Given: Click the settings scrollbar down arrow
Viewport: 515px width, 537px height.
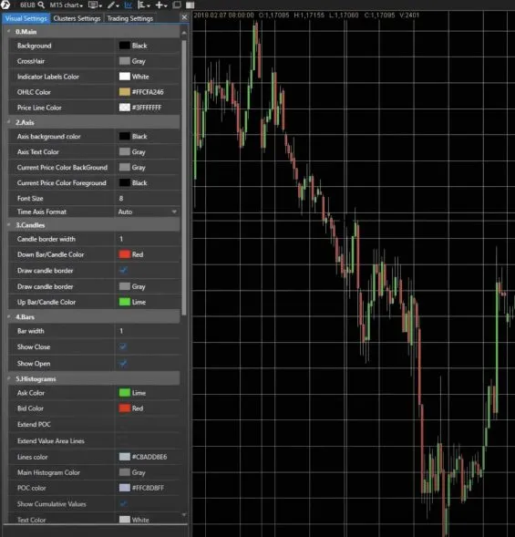Looking at the screenshot, I should point(184,515).
